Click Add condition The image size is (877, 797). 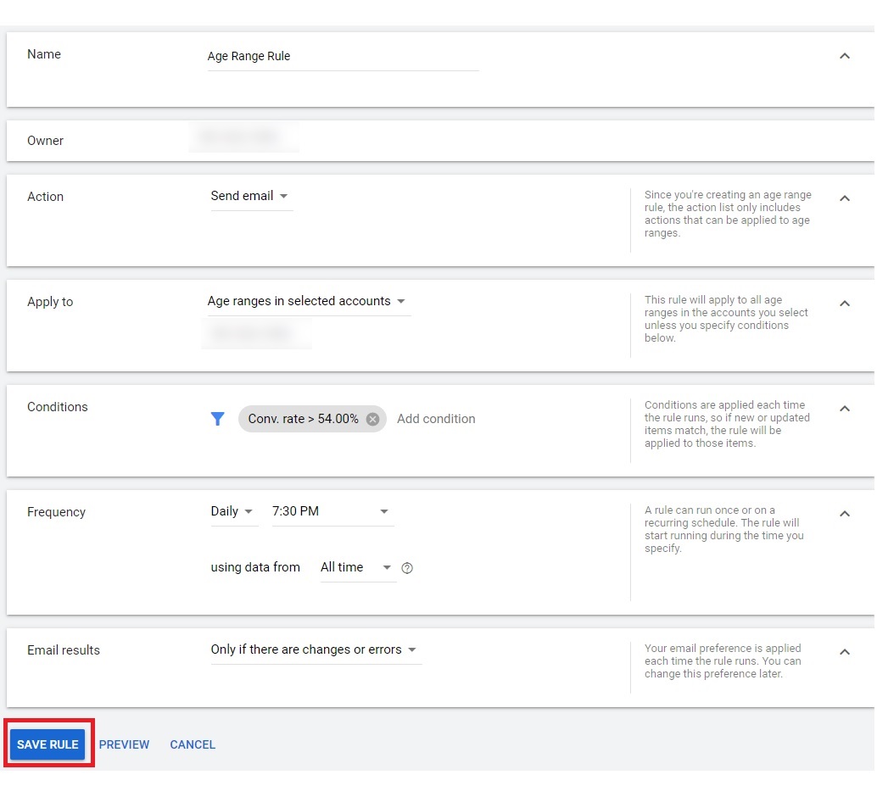(436, 419)
